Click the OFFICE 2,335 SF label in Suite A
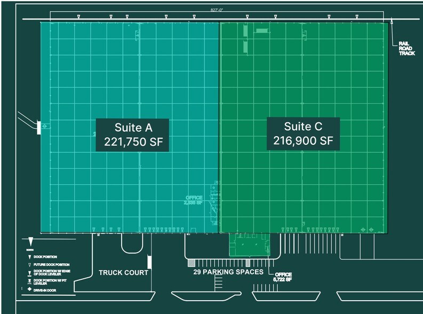Viewport: 423px width, 314px height. tap(193, 200)
